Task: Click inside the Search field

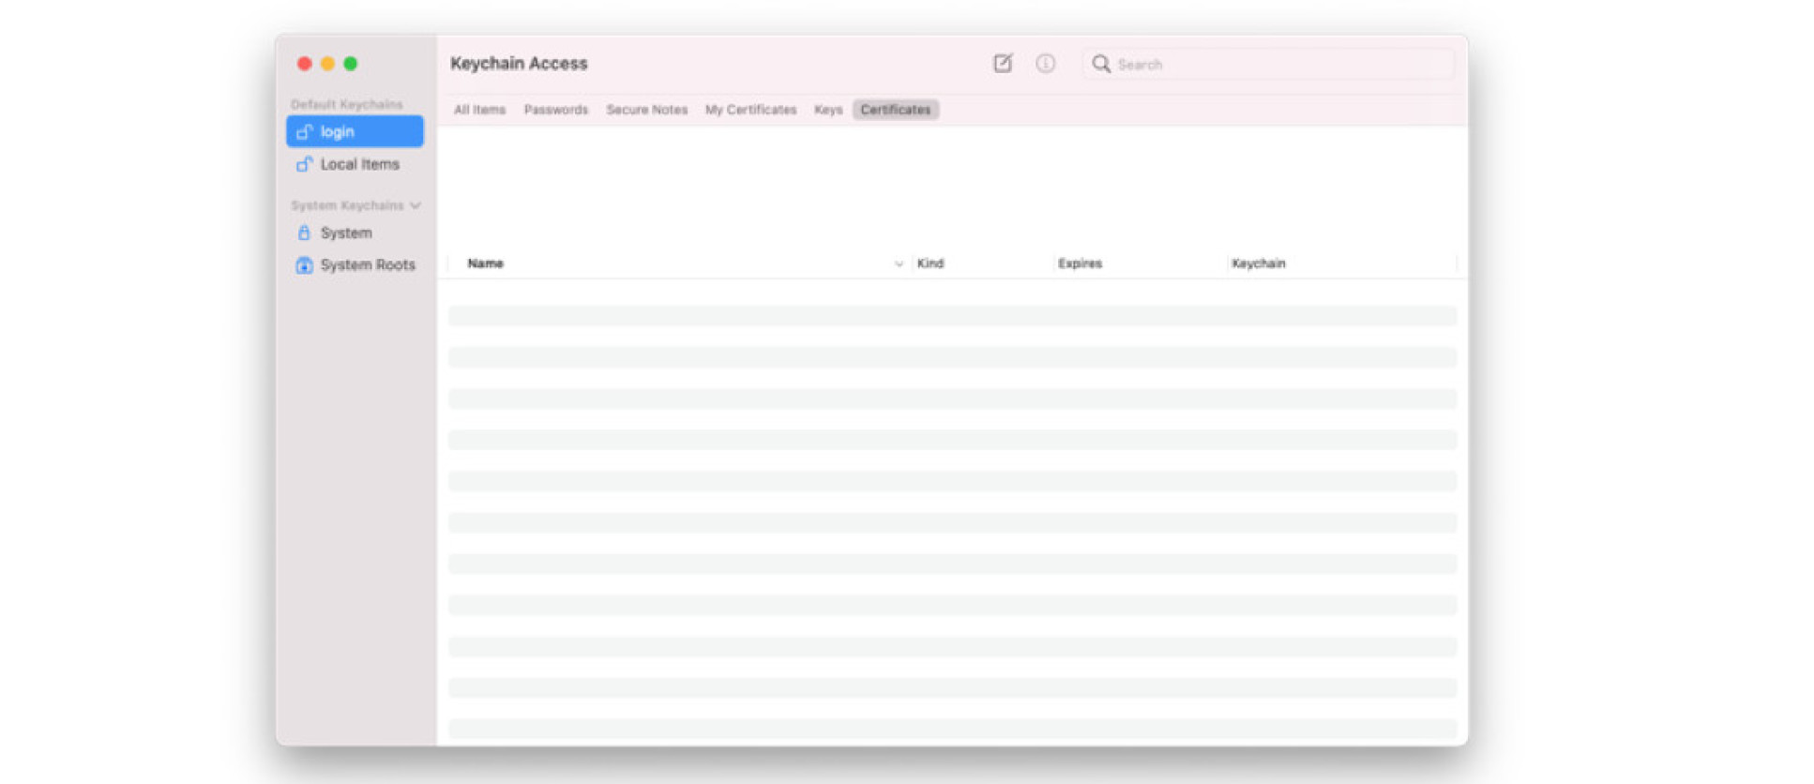Action: click(1276, 64)
